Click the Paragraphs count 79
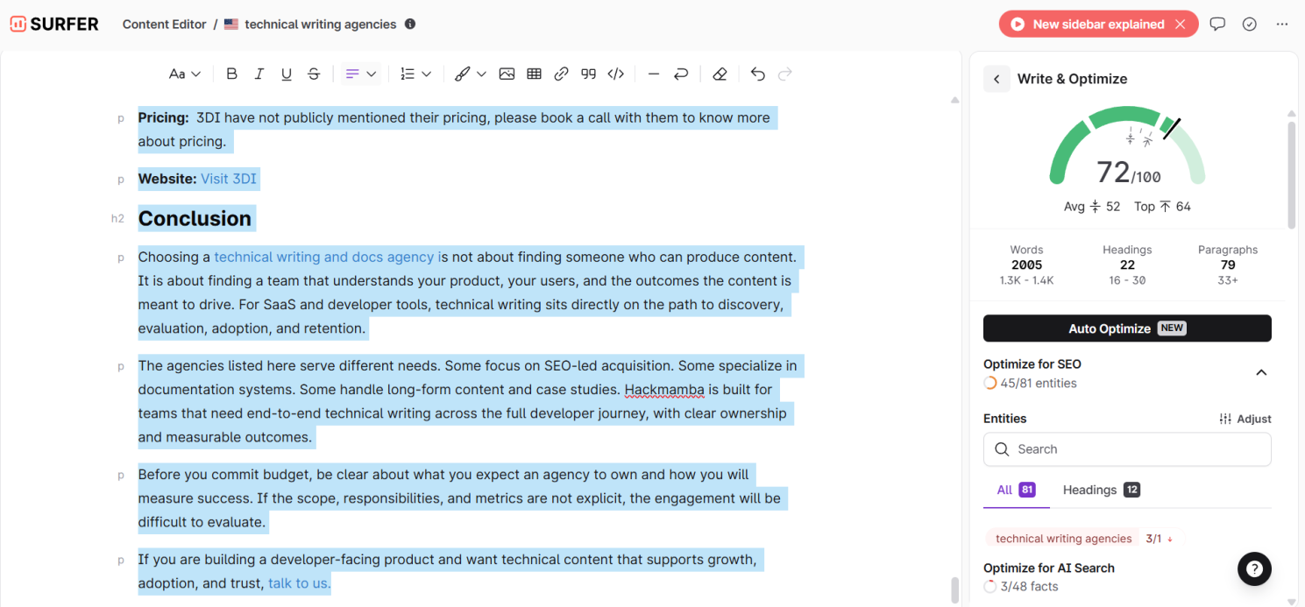1305x607 pixels. tap(1228, 265)
